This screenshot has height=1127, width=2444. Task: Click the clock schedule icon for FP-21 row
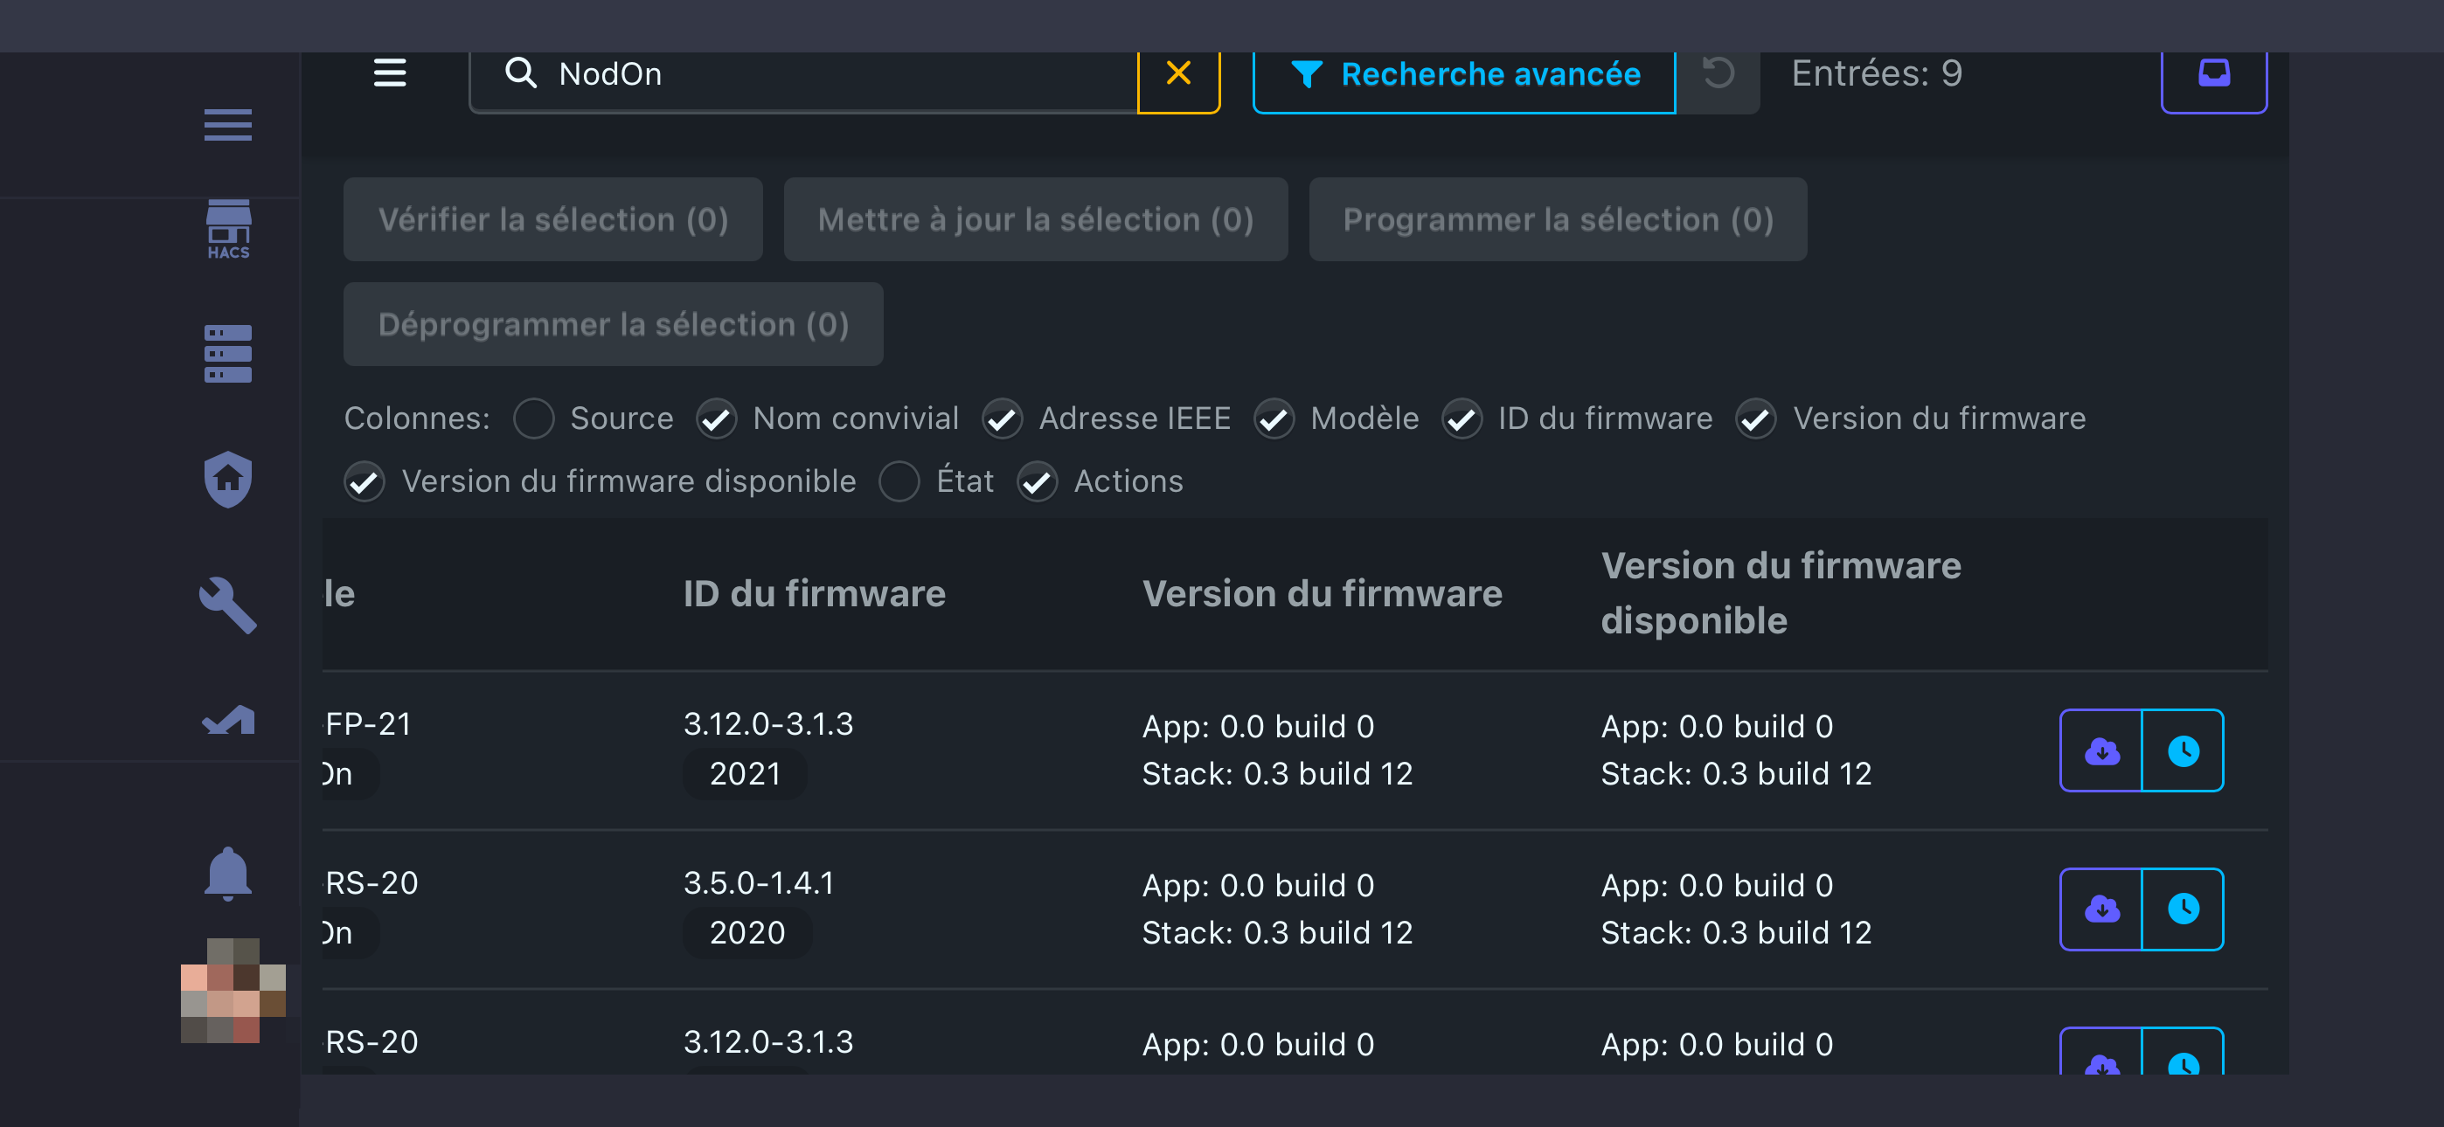coord(2182,750)
